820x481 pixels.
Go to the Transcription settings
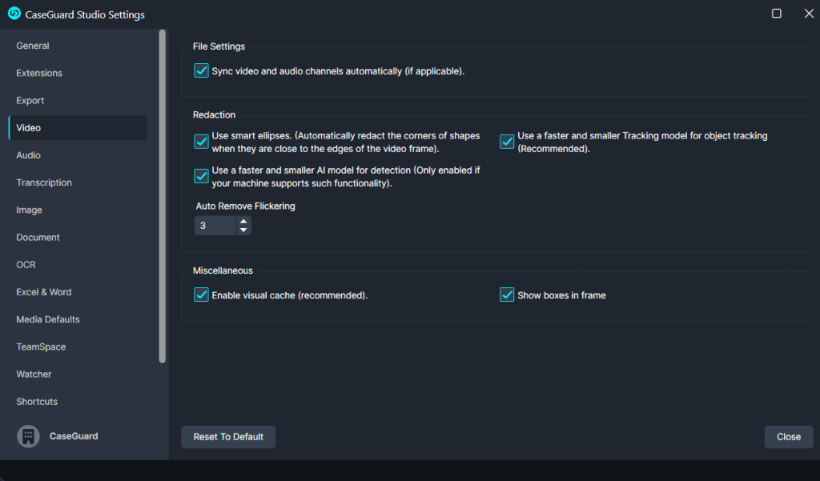44,182
